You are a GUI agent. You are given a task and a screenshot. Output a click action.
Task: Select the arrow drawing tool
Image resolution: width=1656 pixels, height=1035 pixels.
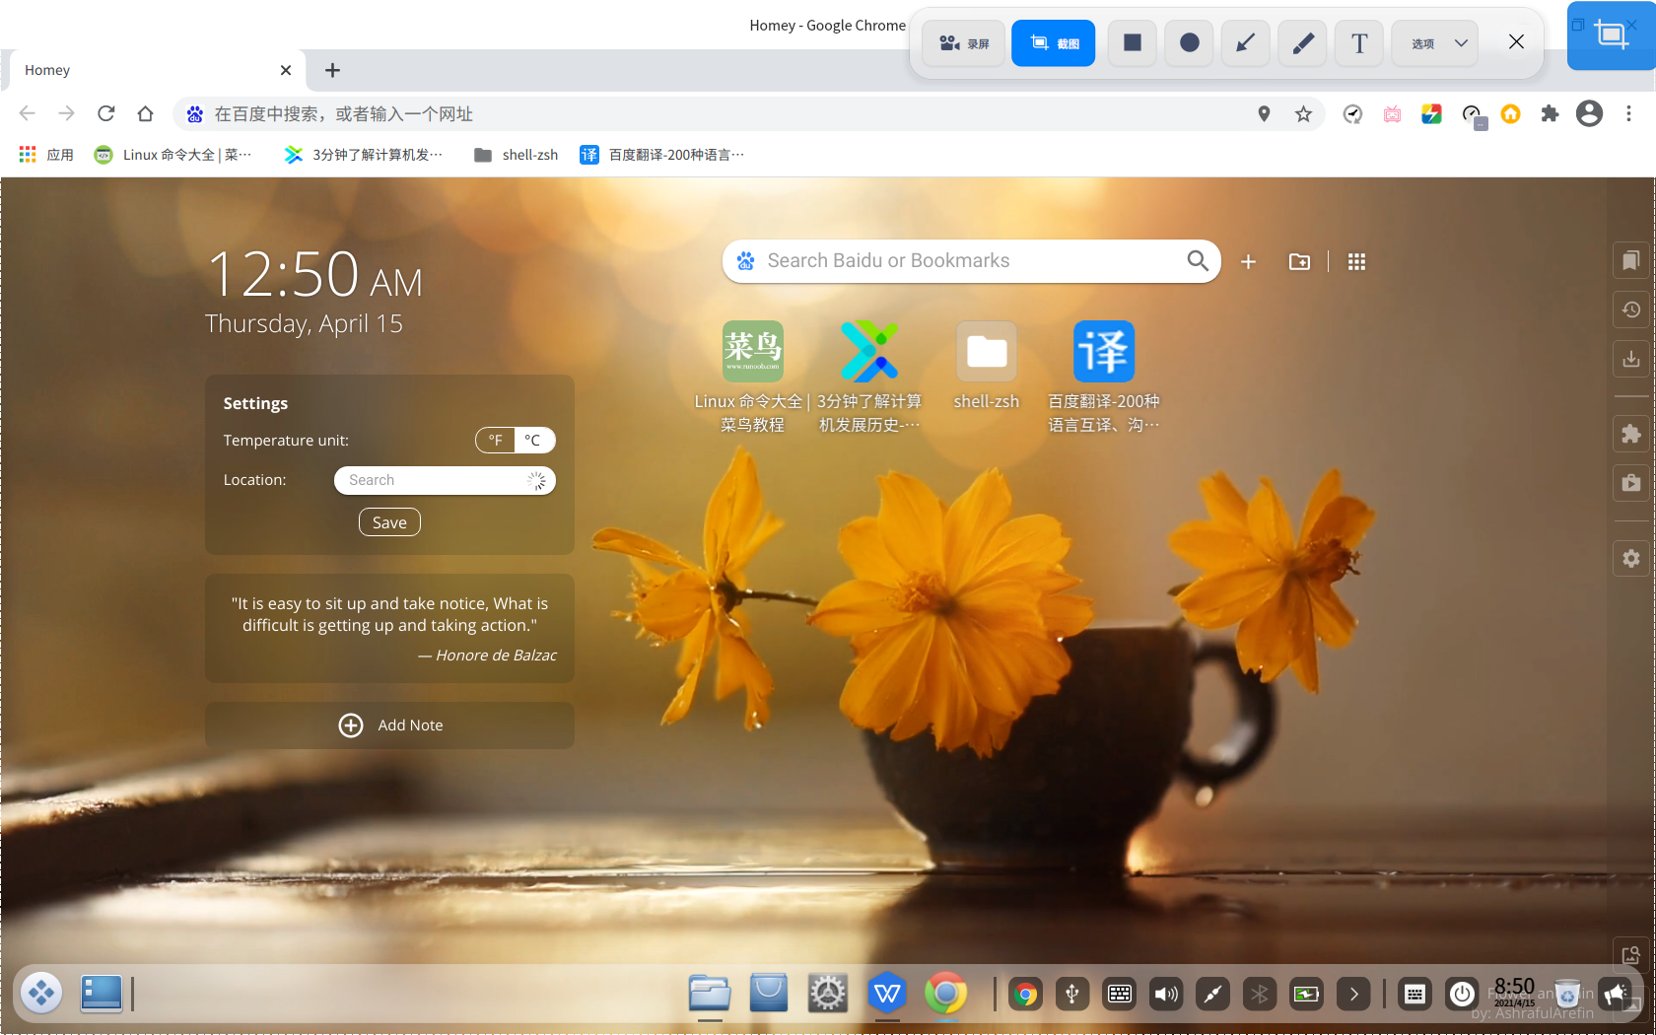(x=1246, y=43)
